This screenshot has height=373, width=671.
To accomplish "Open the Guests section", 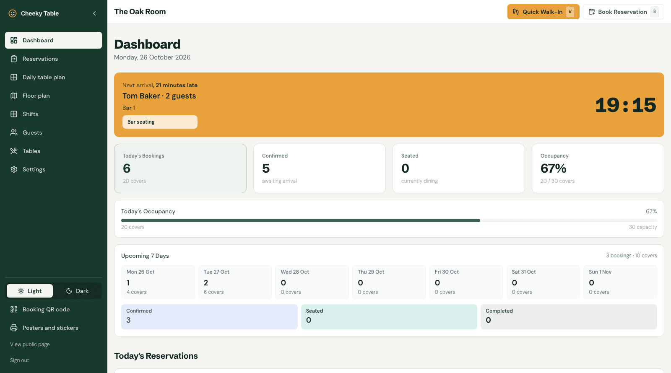I will 53,132.
